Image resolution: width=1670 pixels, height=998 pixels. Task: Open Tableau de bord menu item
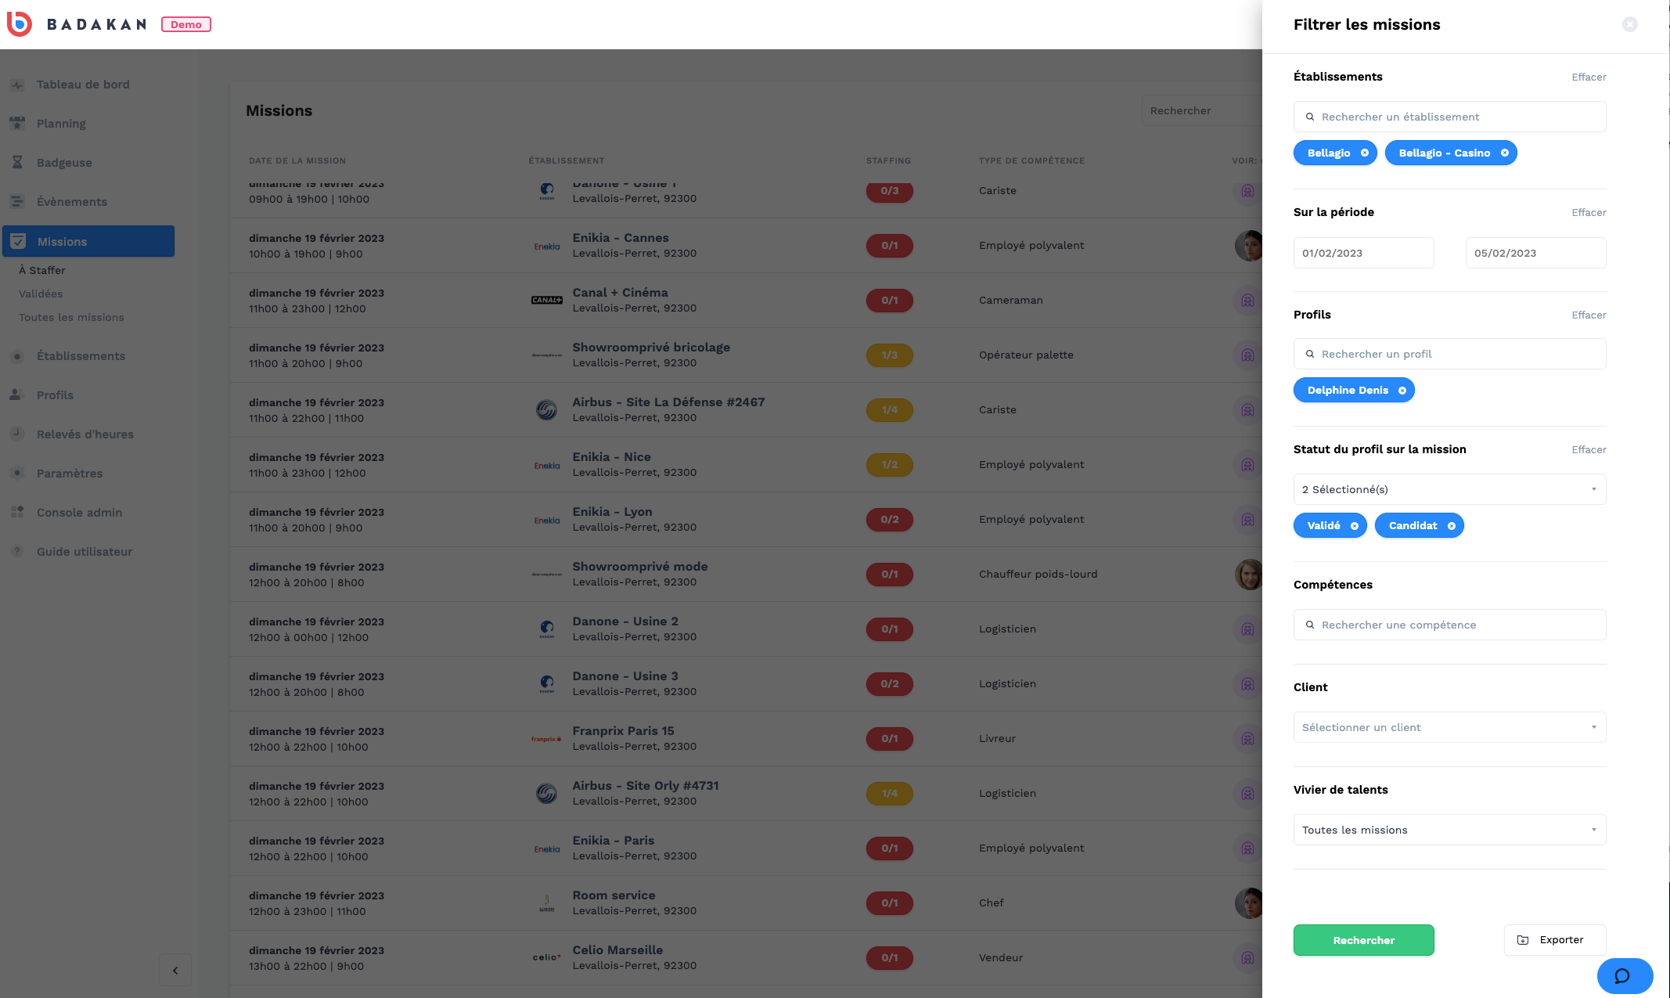click(83, 85)
